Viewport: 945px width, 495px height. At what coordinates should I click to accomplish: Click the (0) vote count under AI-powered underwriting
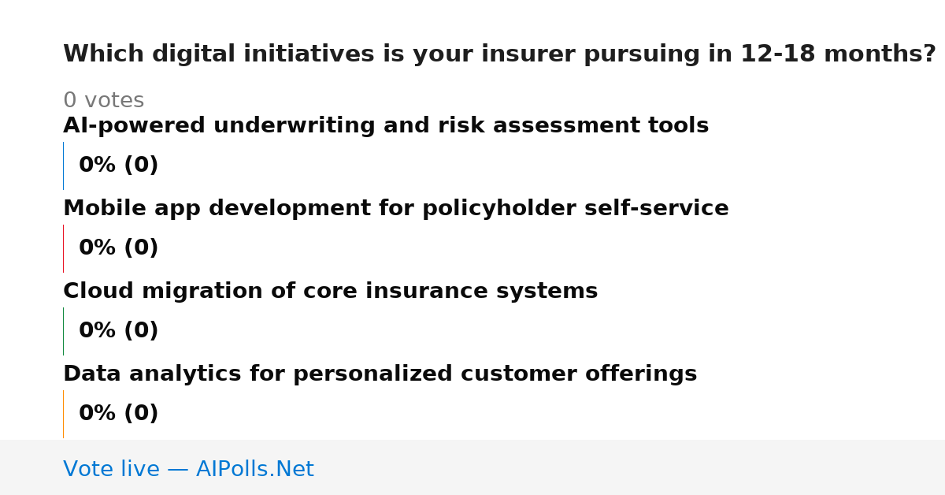142,166
